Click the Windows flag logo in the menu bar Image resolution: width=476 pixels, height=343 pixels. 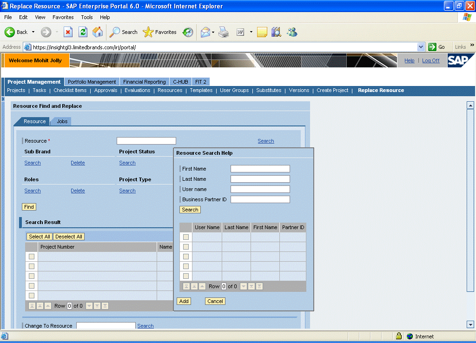pos(467,17)
